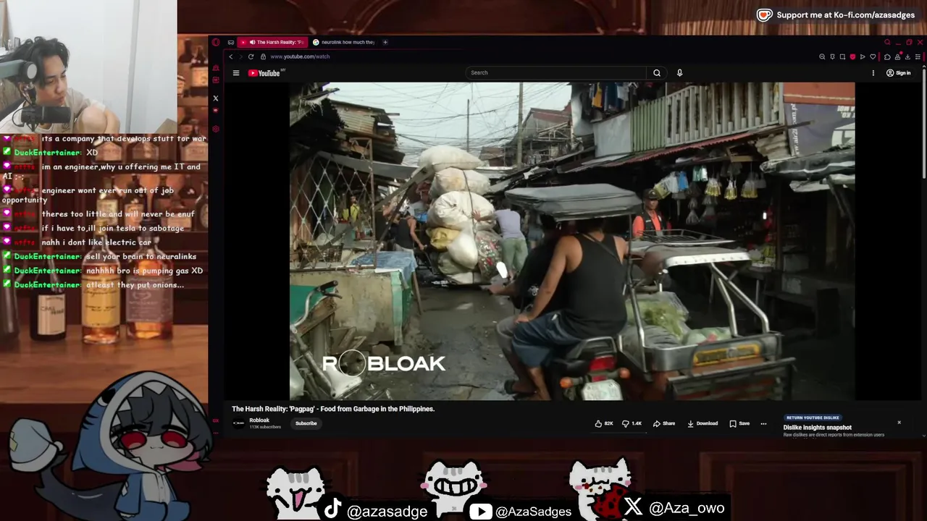Take a snapshot with Opera

[842, 56]
